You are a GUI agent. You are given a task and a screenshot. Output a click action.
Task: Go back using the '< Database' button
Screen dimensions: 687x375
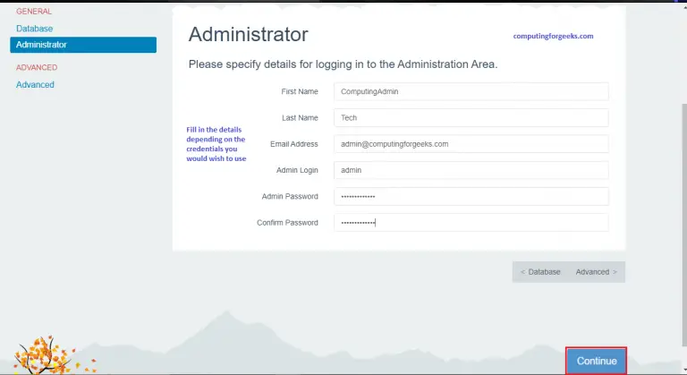pyautogui.click(x=540, y=272)
